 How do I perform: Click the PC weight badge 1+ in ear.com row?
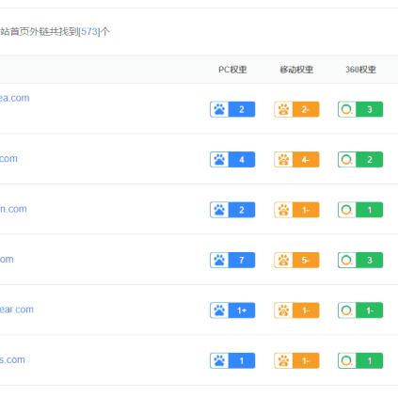(x=232, y=310)
